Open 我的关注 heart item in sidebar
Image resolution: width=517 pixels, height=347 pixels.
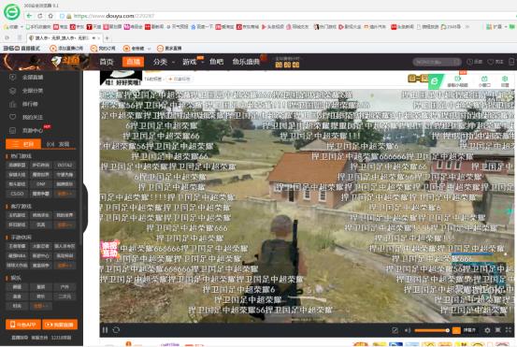coord(26,117)
